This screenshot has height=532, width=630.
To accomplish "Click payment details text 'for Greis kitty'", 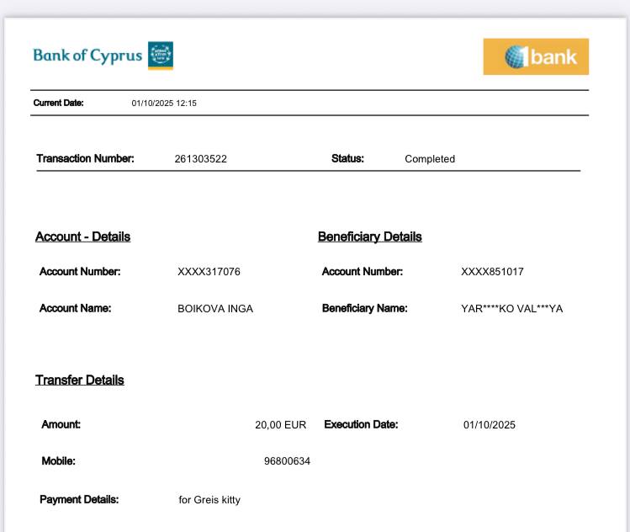I will click(x=209, y=500).
